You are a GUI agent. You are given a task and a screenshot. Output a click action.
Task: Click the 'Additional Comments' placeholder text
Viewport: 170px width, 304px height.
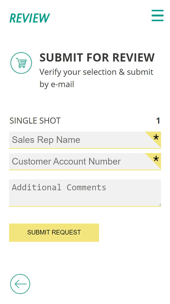(59, 187)
